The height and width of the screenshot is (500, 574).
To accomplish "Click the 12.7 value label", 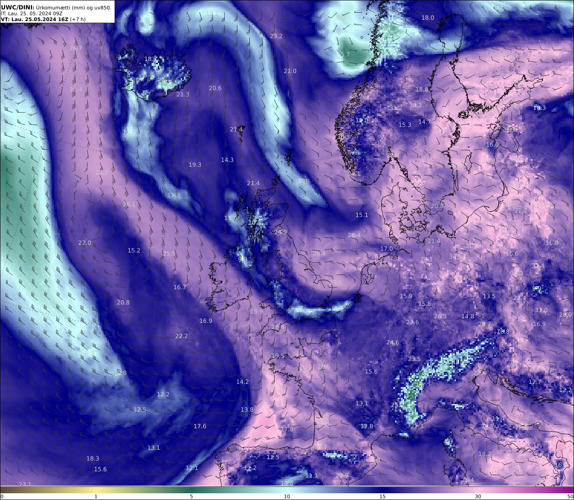I will tap(535, 382).
